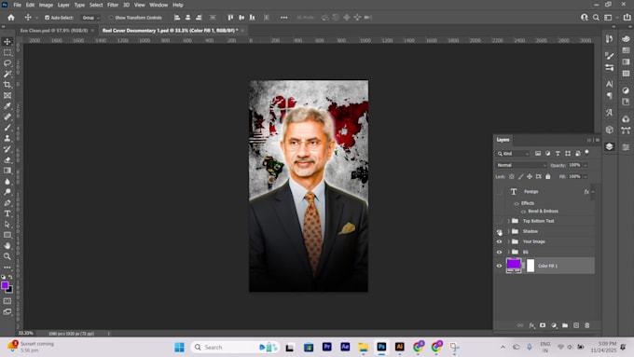Select the Crop tool
634x357 pixels.
tap(7, 85)
